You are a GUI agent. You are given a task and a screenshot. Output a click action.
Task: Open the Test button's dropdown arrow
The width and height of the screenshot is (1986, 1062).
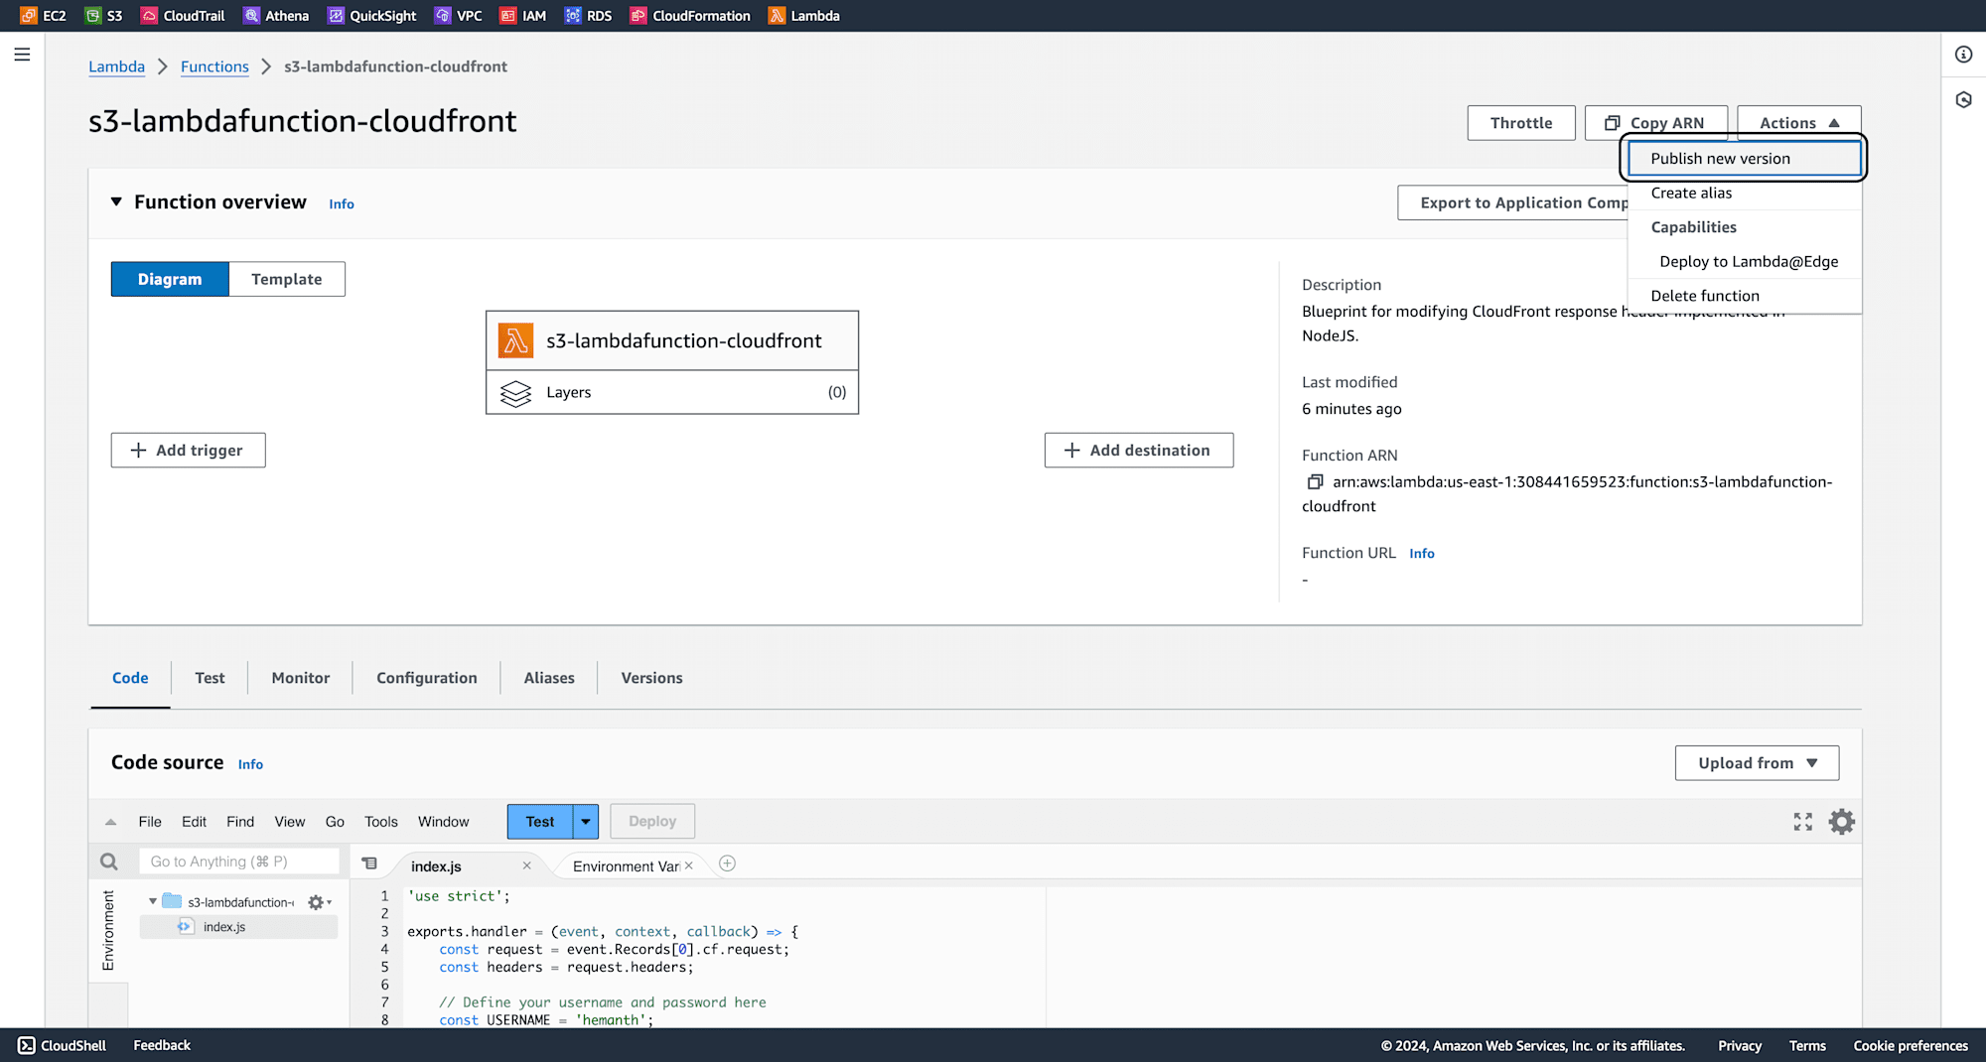coord(586,822)
